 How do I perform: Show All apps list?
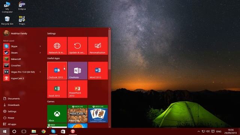[10, 124]
